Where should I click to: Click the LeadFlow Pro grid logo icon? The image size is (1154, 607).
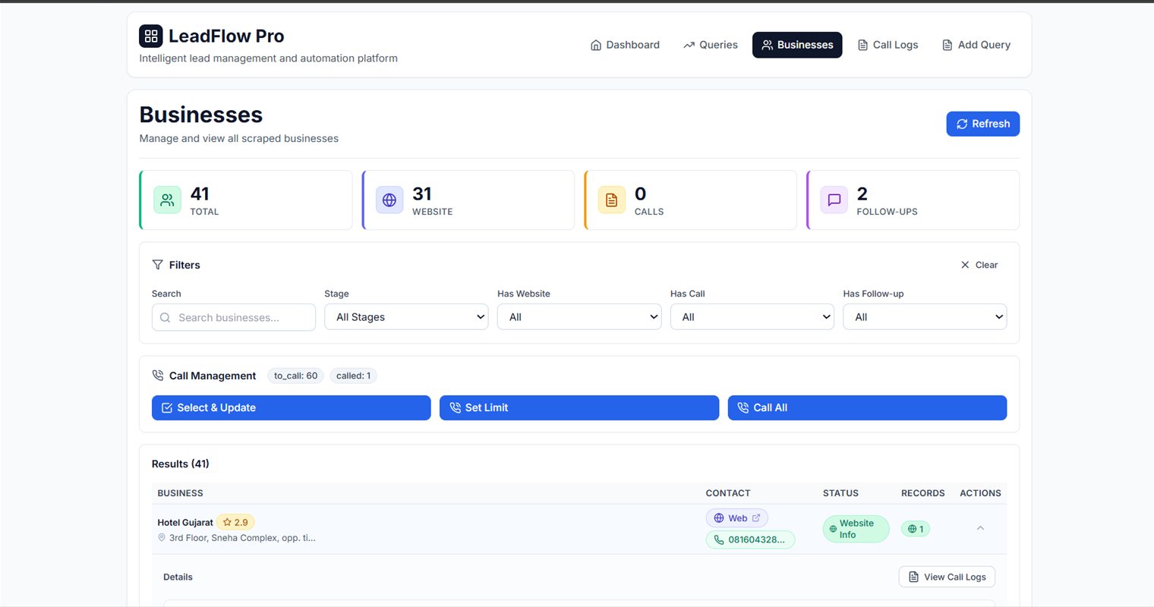pos(151,36)
